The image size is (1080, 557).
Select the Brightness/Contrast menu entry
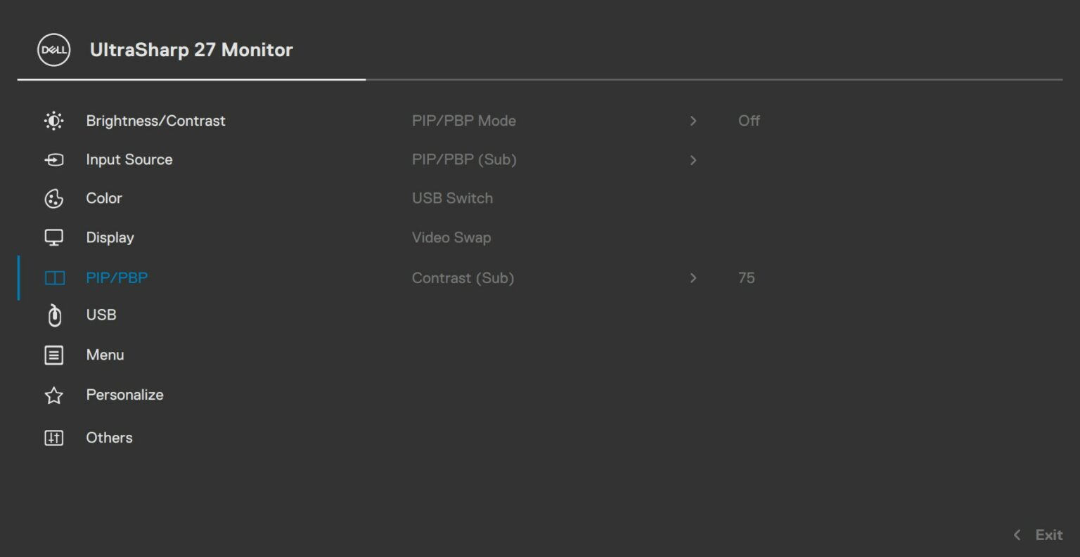click(x=155, y=120)
